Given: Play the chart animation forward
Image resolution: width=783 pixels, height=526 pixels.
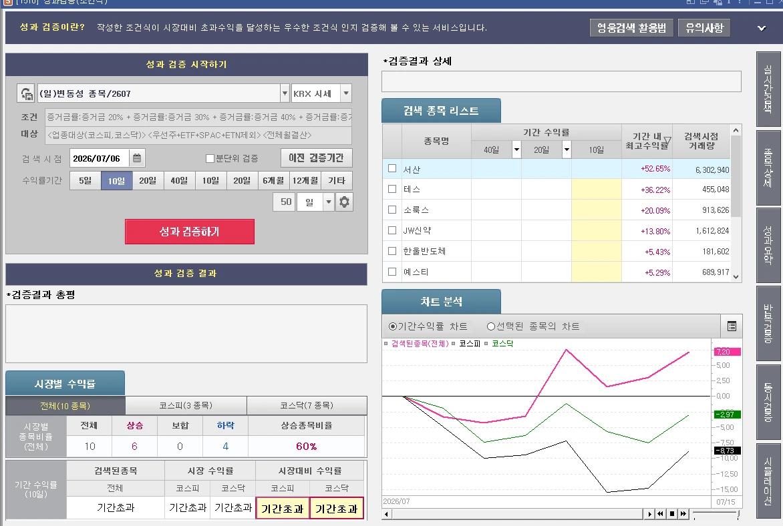Looking at the screenshot, I should coord(649,513).
